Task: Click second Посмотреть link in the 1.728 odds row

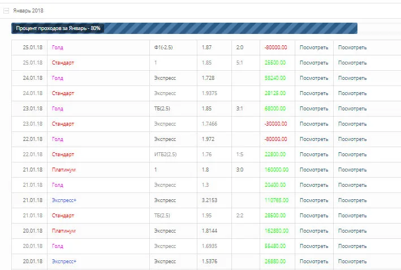Action: 352,78
